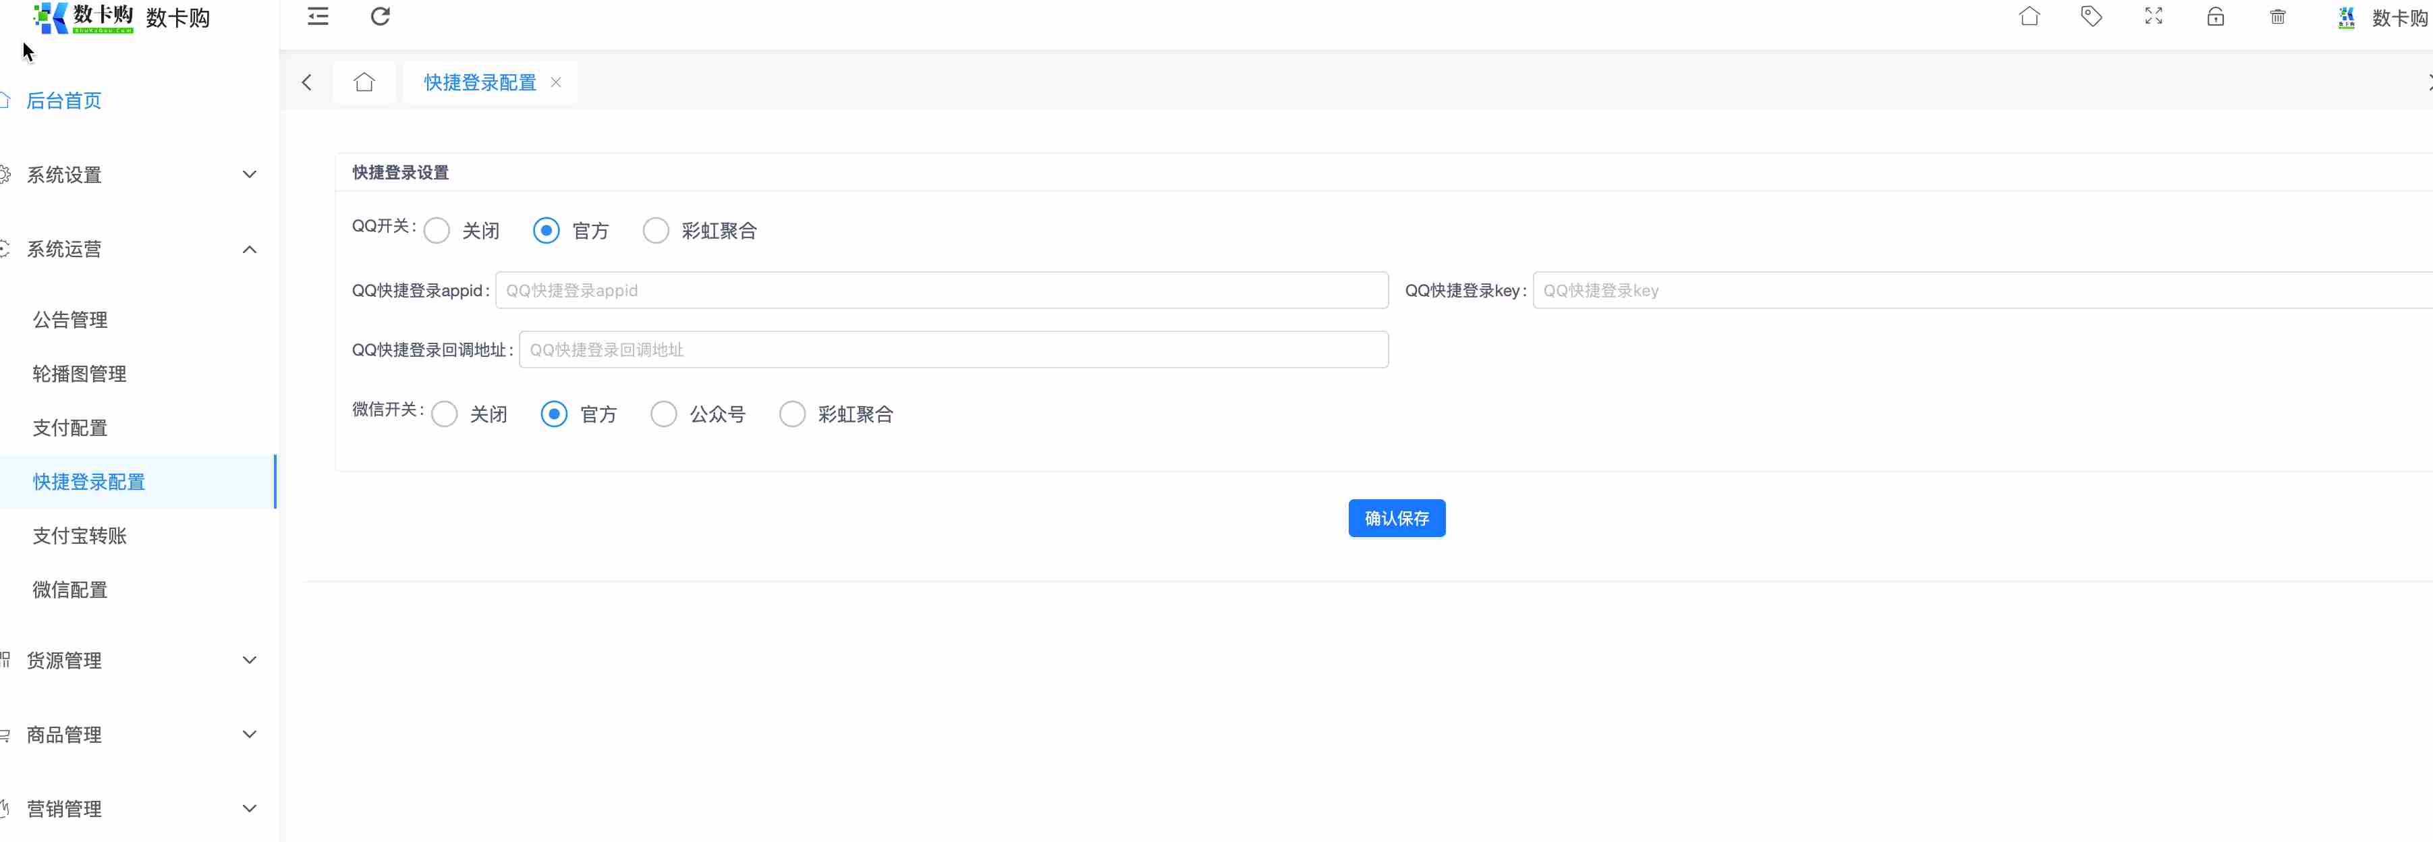Viewport: 2433px width, 842px height.
Task: Select 彩虹聚合 for QQ switch
Action: pos(656,230)
